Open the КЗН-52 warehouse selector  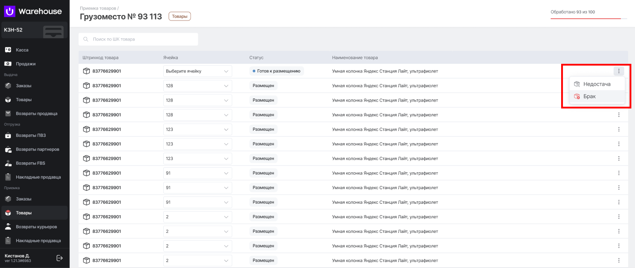(x=34, y=30)
